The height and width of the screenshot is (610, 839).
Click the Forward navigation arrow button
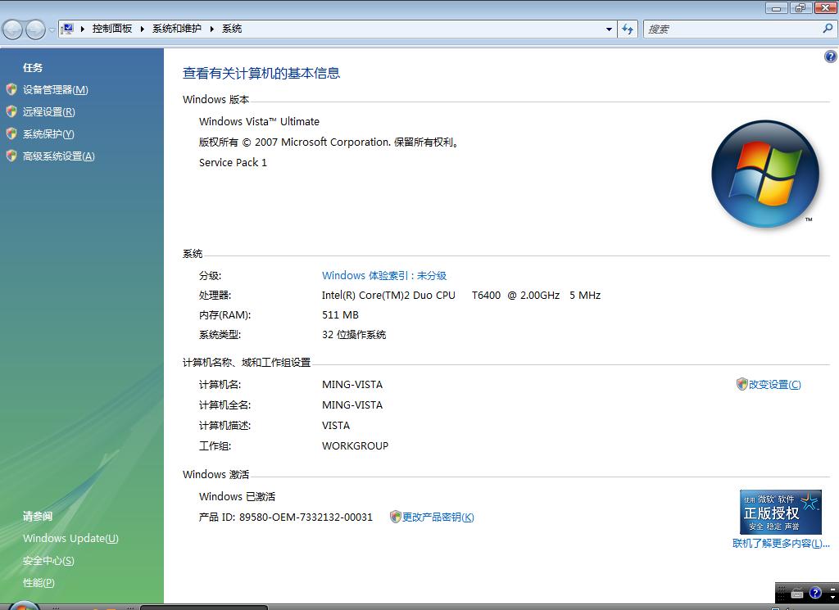coord(35,29)
